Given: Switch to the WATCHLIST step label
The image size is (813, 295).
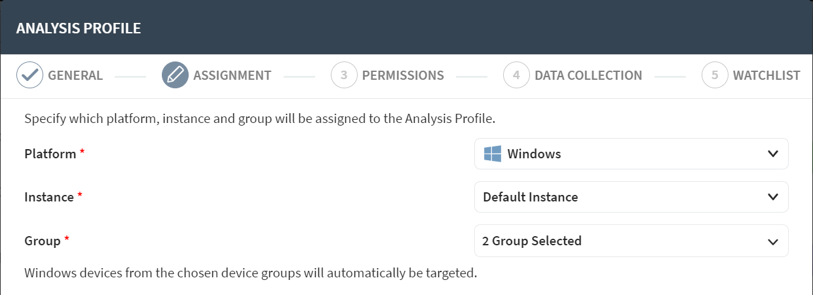Looking at the screenshot, I should click(x=766, y=75).
